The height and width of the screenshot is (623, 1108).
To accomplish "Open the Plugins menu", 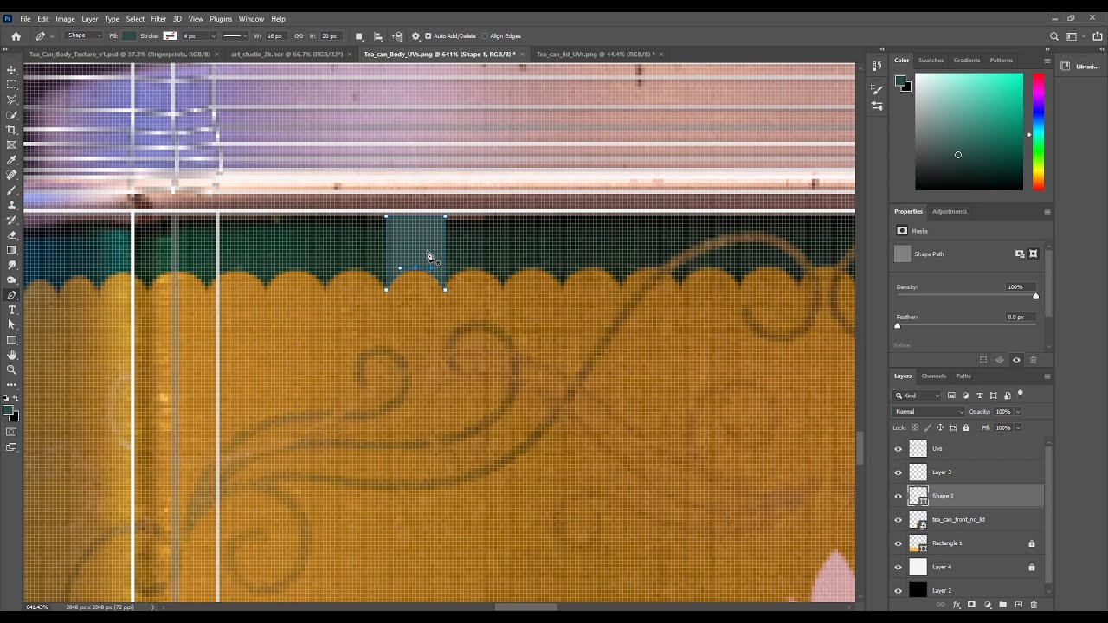I will click(221, 18).
